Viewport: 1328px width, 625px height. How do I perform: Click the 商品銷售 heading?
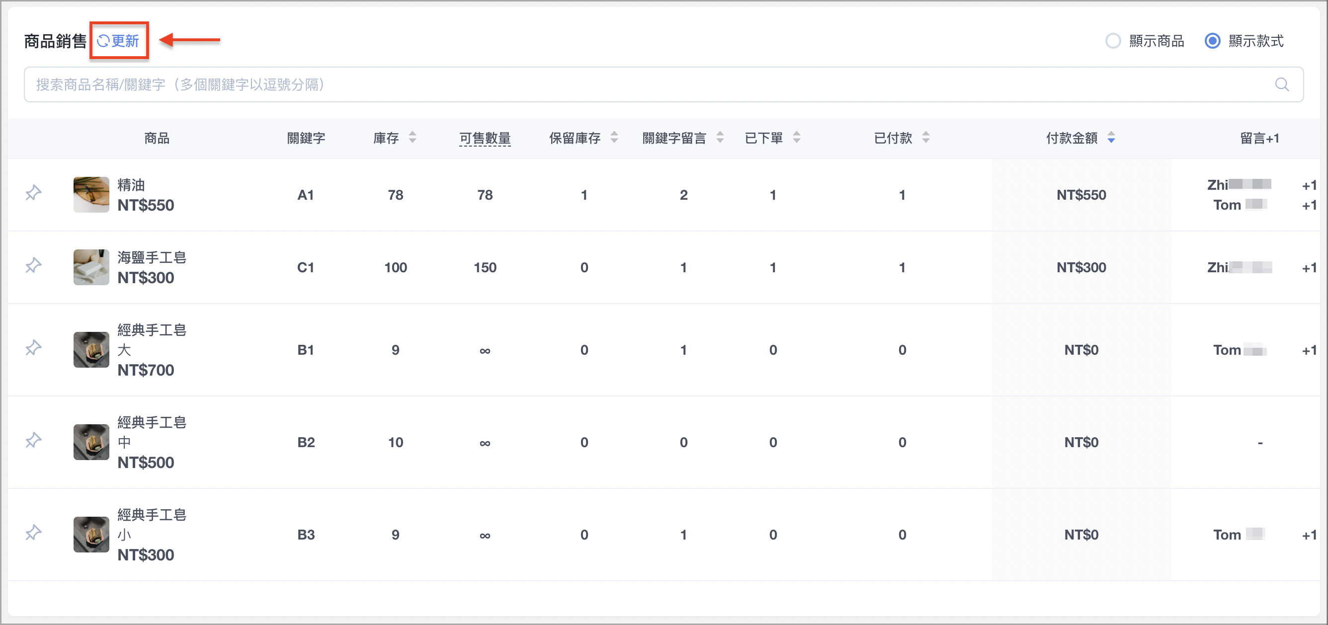pyautogui.click(x=55, y=41)
